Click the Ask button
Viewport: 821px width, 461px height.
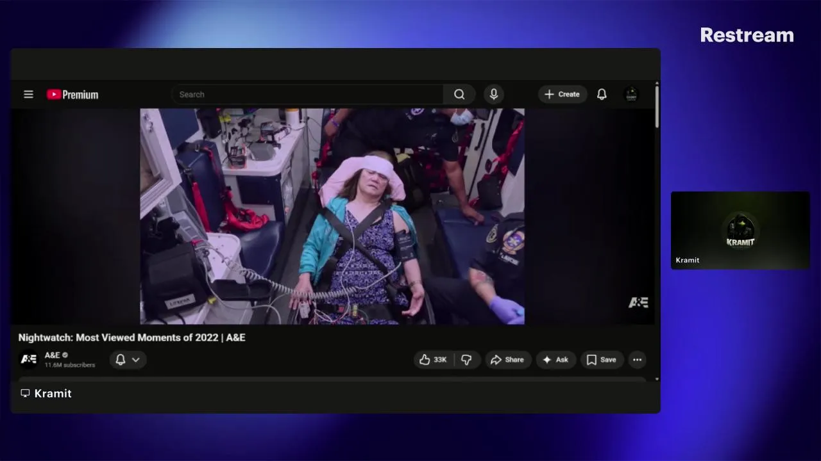tap(555, 360)
